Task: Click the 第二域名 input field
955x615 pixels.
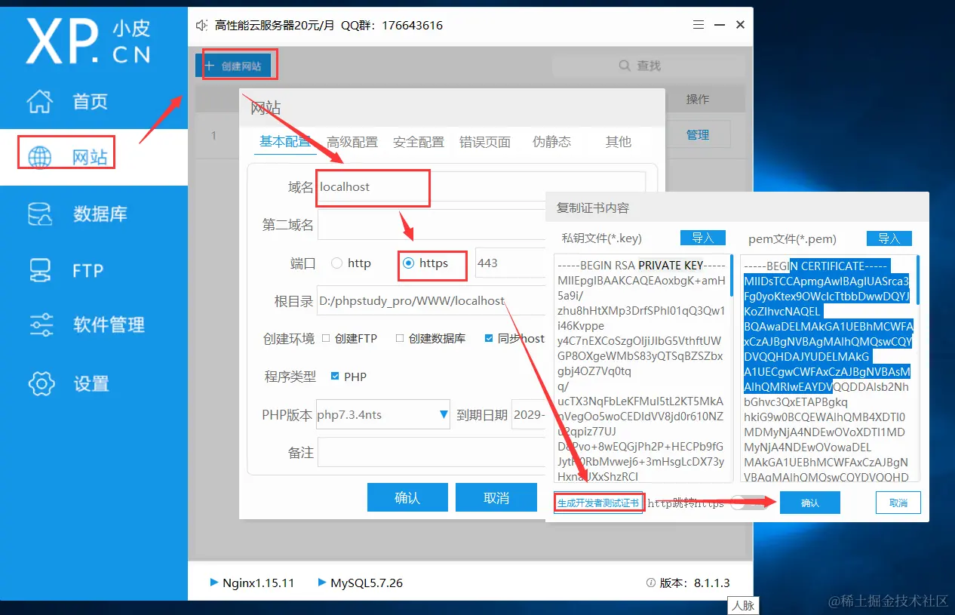Action: [431, 225]
